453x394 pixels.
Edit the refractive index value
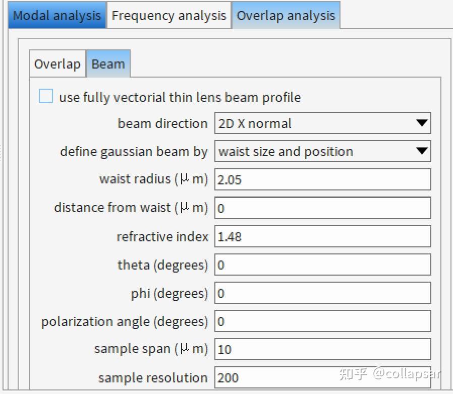coord(323,236)
